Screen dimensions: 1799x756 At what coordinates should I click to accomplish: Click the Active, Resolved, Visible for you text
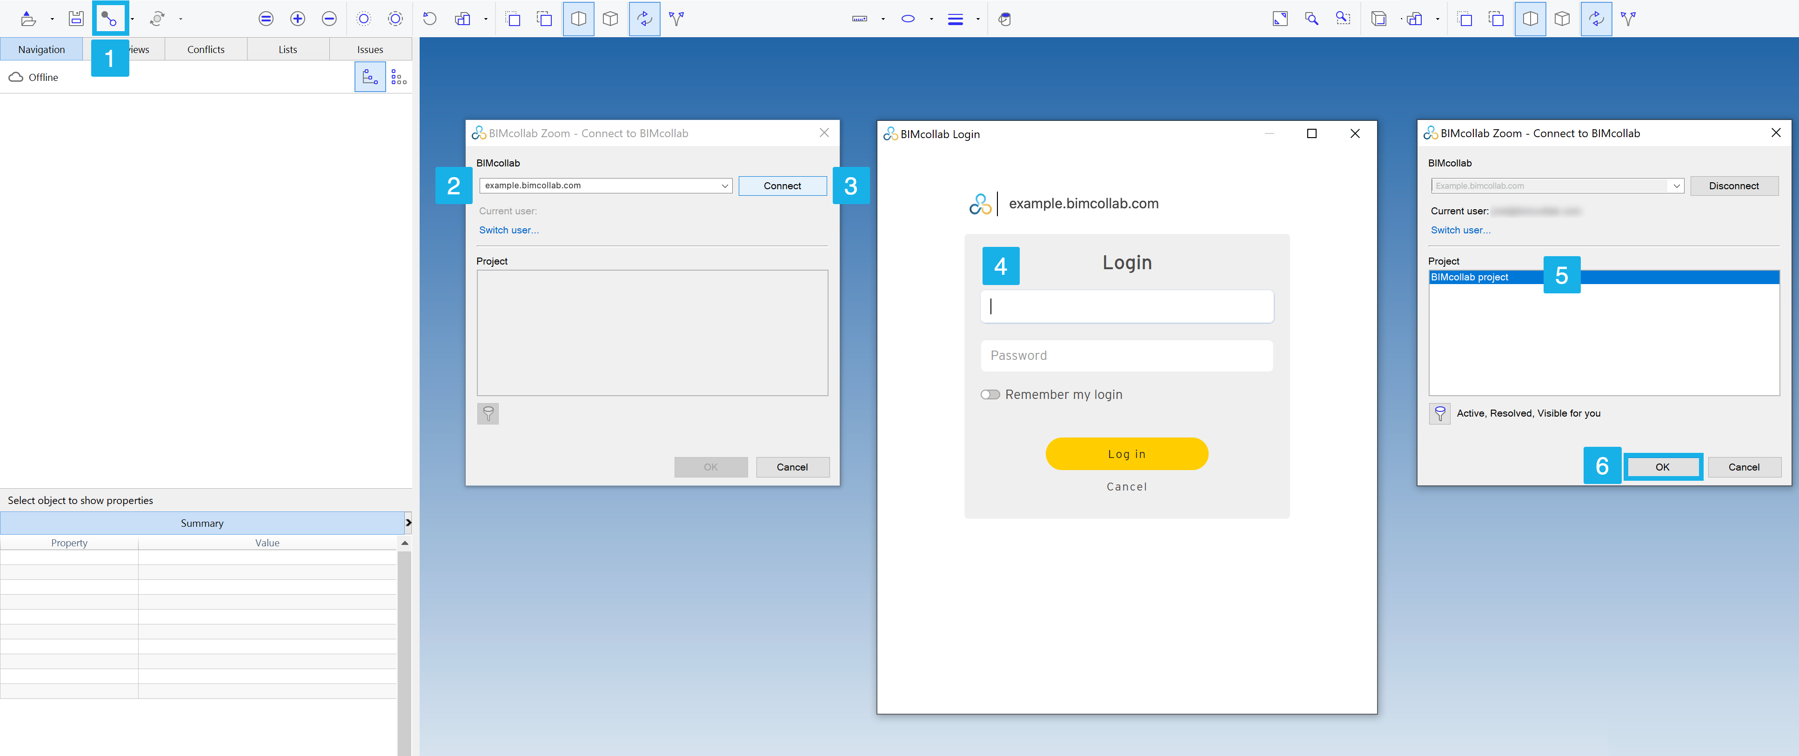[1528, 413]
